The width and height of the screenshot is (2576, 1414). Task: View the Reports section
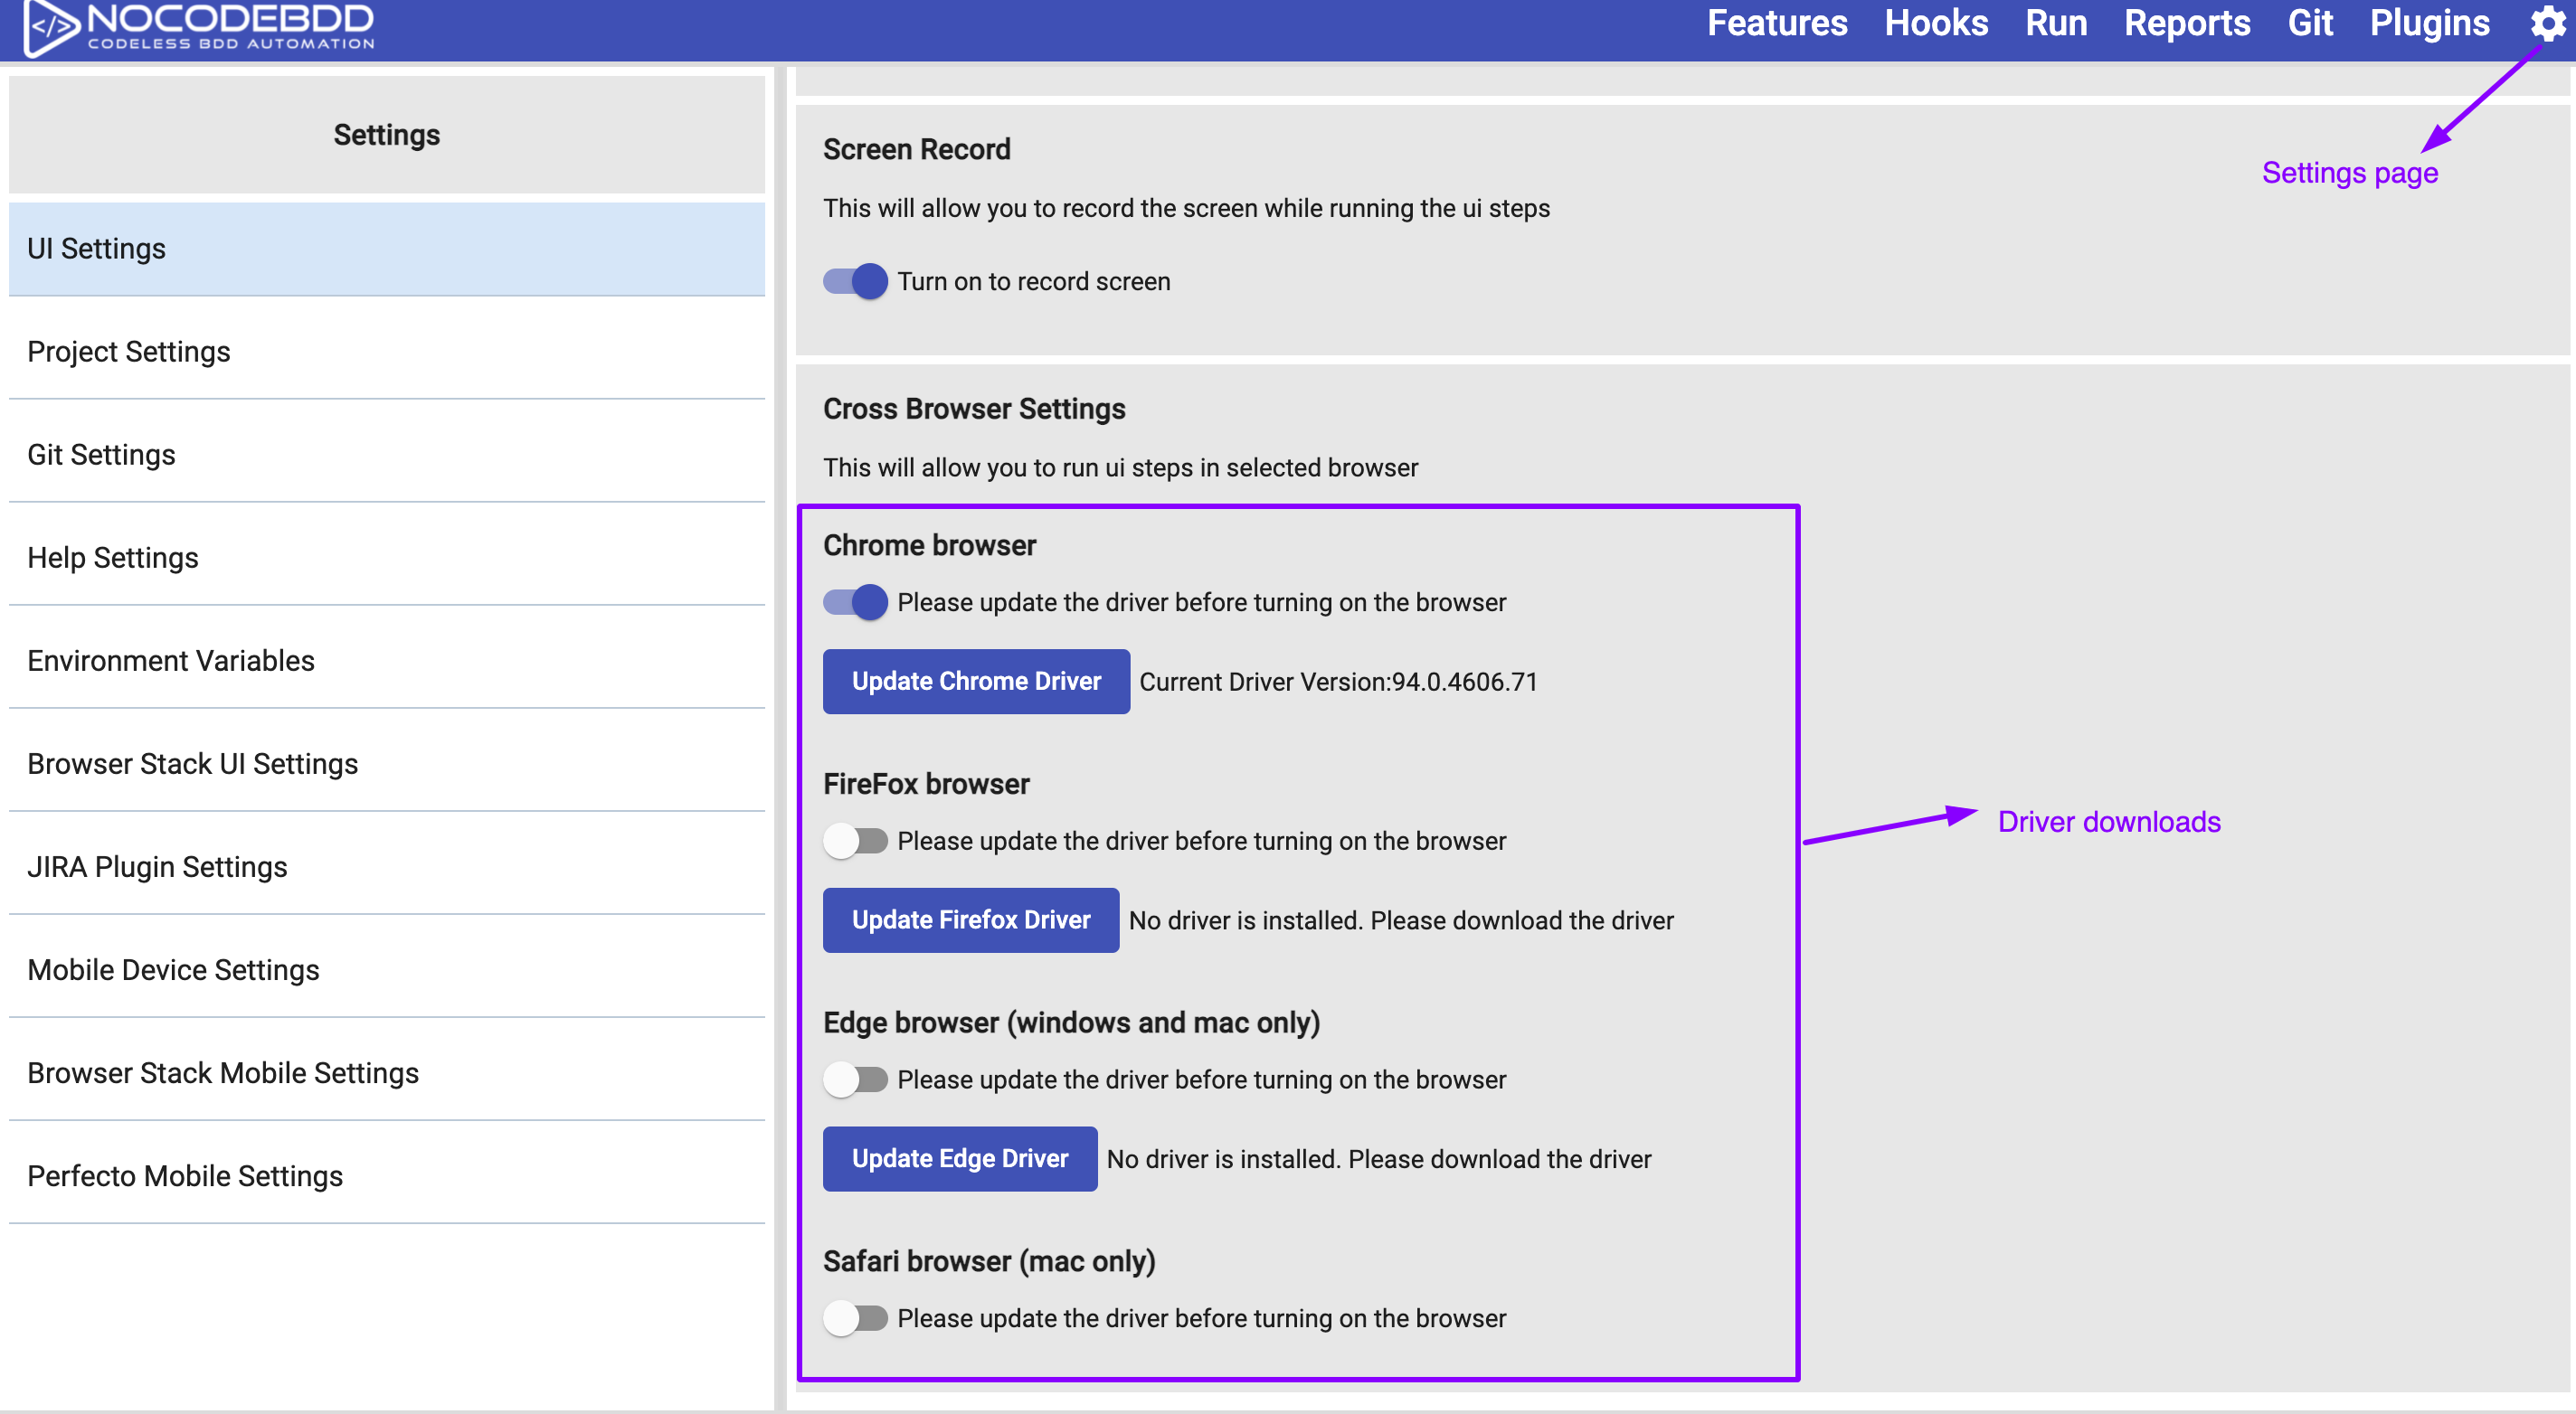(2188, 23)
